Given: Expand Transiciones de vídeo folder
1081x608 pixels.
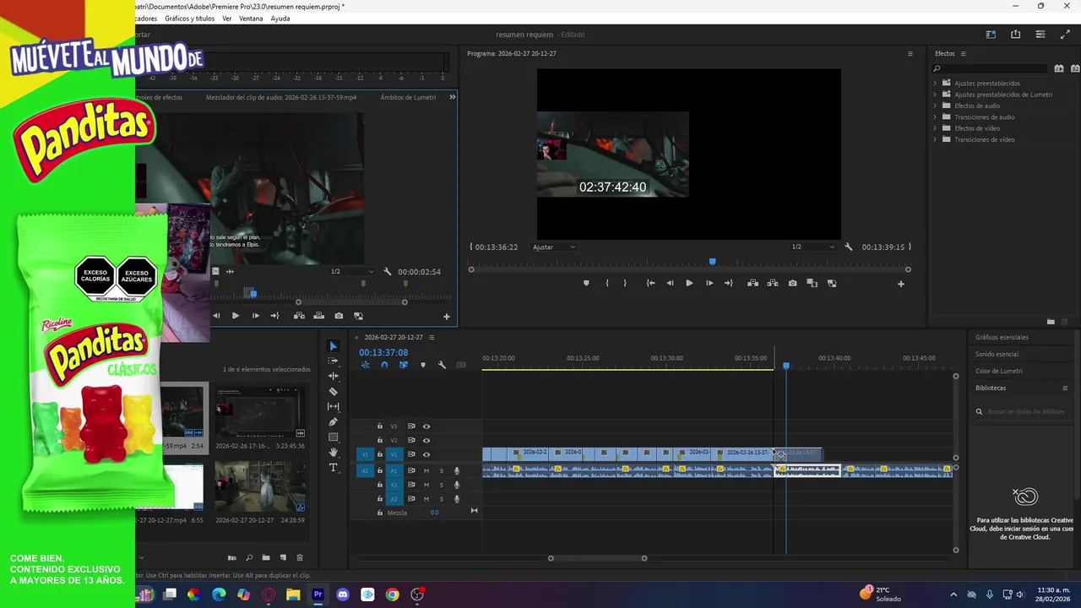Looking at the screenshot, I should click(x=935, y=139).
